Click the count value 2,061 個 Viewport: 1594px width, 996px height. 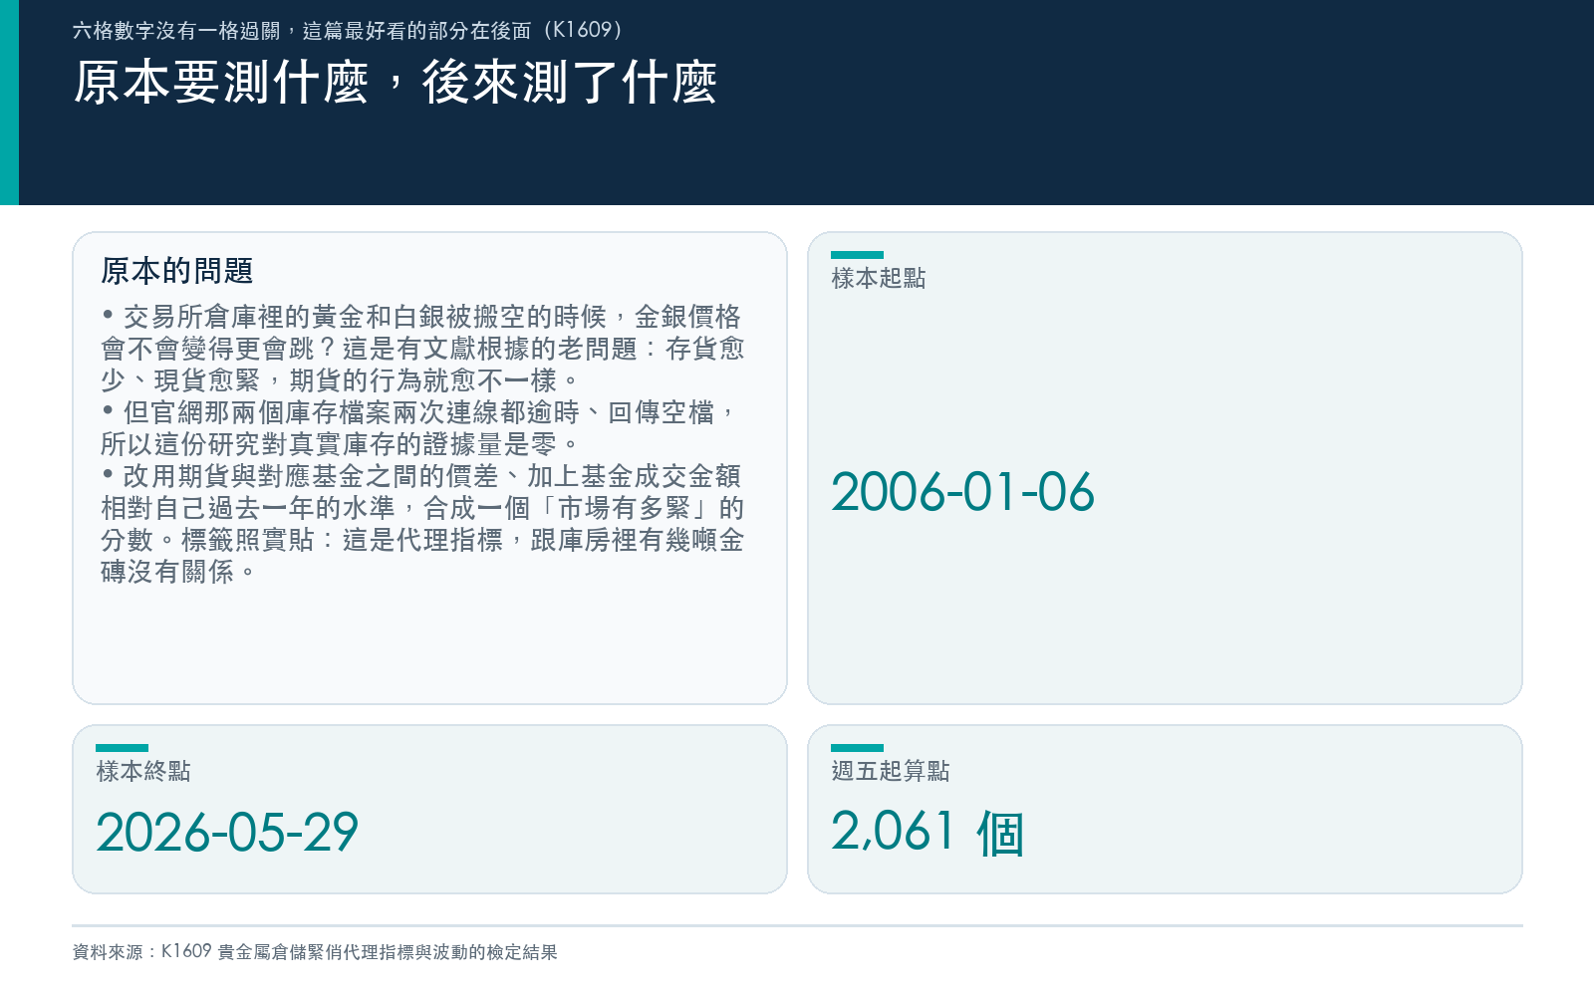pos(928,833)
